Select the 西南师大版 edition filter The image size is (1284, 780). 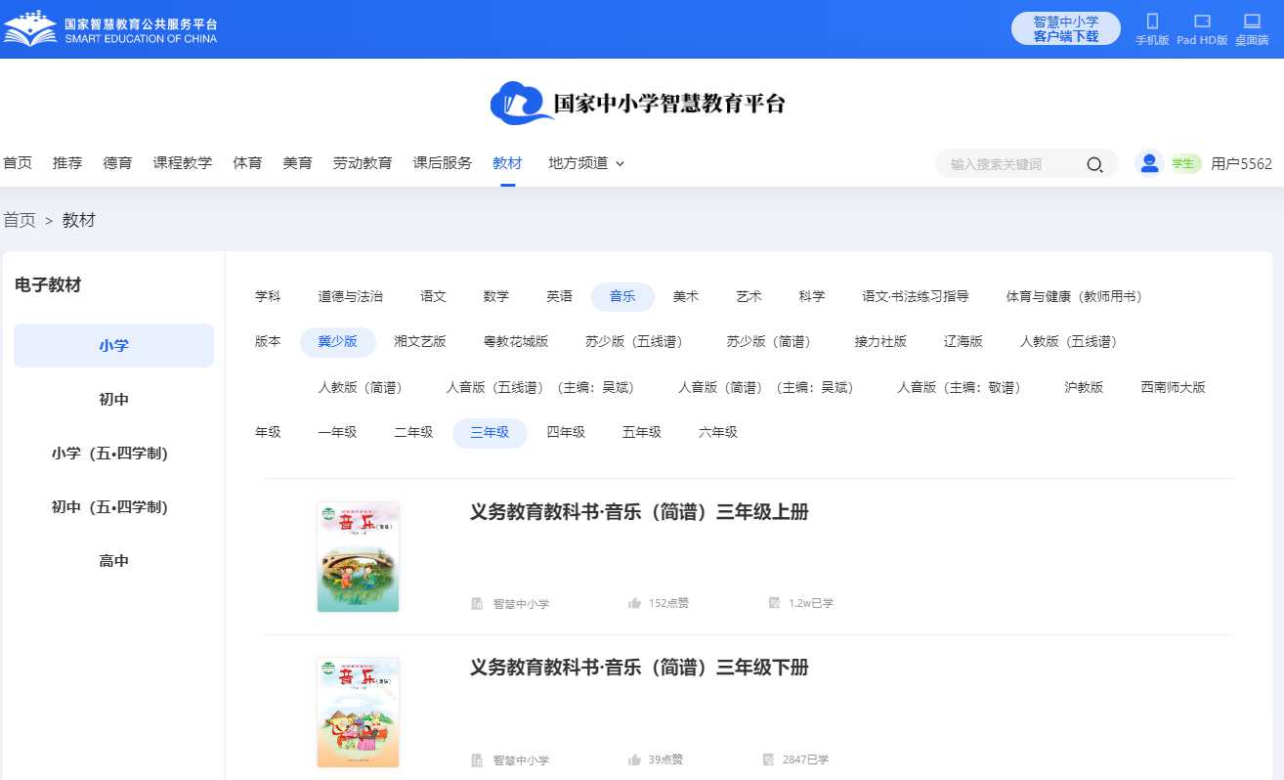pyautogui.click(x=1173, y=387)
